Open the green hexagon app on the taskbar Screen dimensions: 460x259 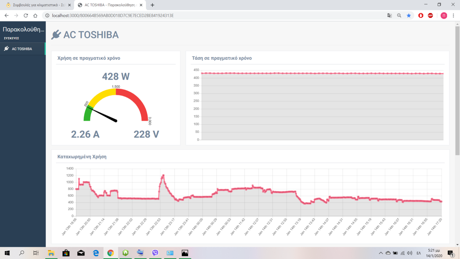click(x=125, y=253)
